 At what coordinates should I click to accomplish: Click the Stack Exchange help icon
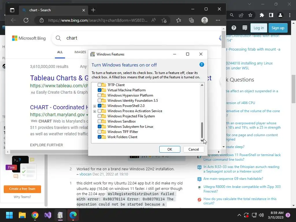tap(234, 28)
